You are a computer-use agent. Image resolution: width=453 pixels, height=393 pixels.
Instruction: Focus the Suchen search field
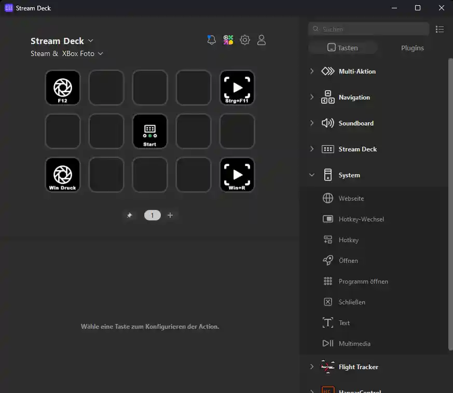(368, 29)
